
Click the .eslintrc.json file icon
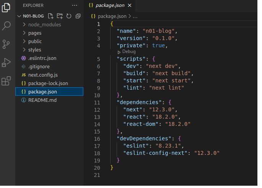24,58
